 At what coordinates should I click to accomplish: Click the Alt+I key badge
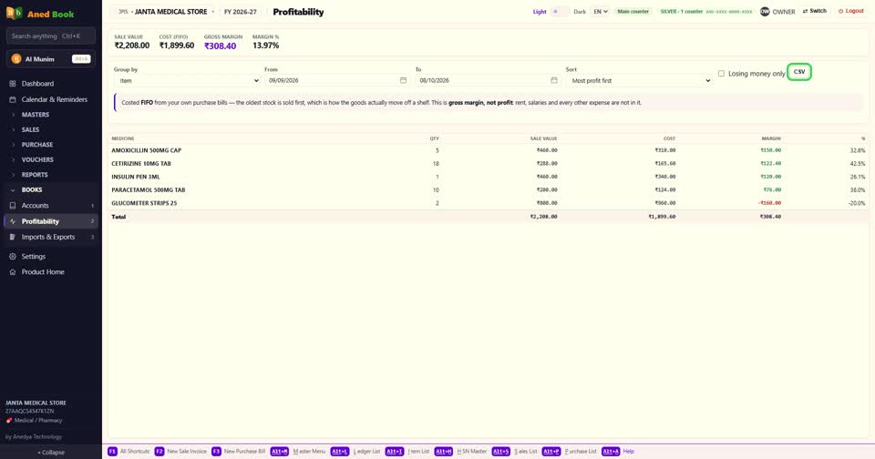[x=394, y=451]
